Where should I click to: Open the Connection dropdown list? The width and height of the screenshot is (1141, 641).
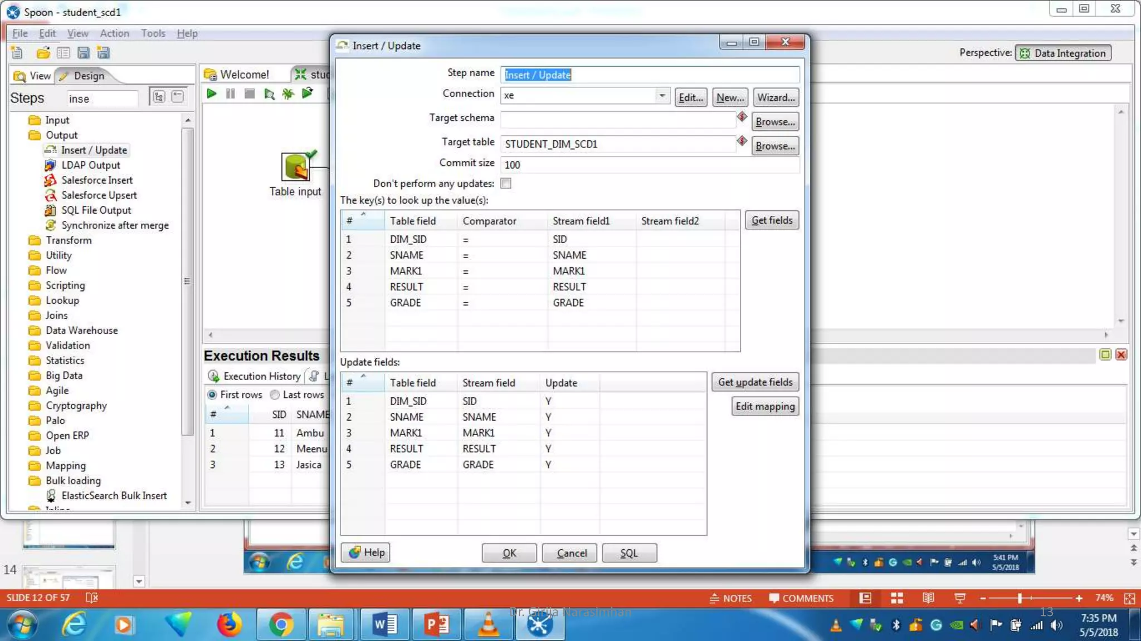pyautogui.click(x=661, y=96)
